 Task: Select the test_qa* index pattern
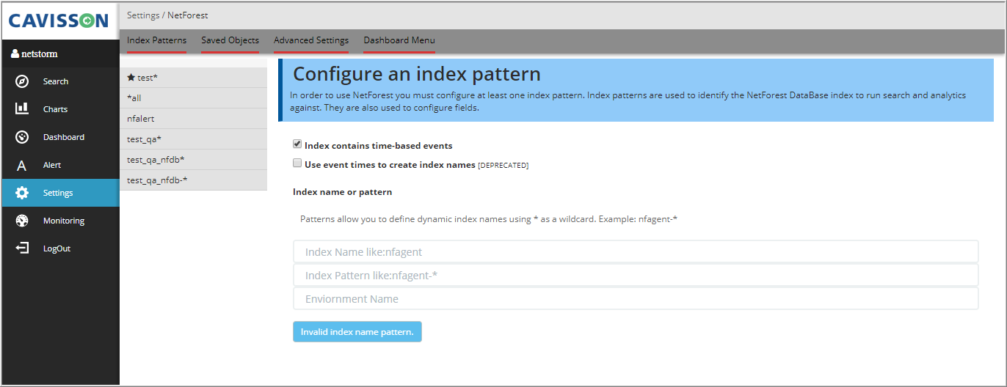click(193, 139)
